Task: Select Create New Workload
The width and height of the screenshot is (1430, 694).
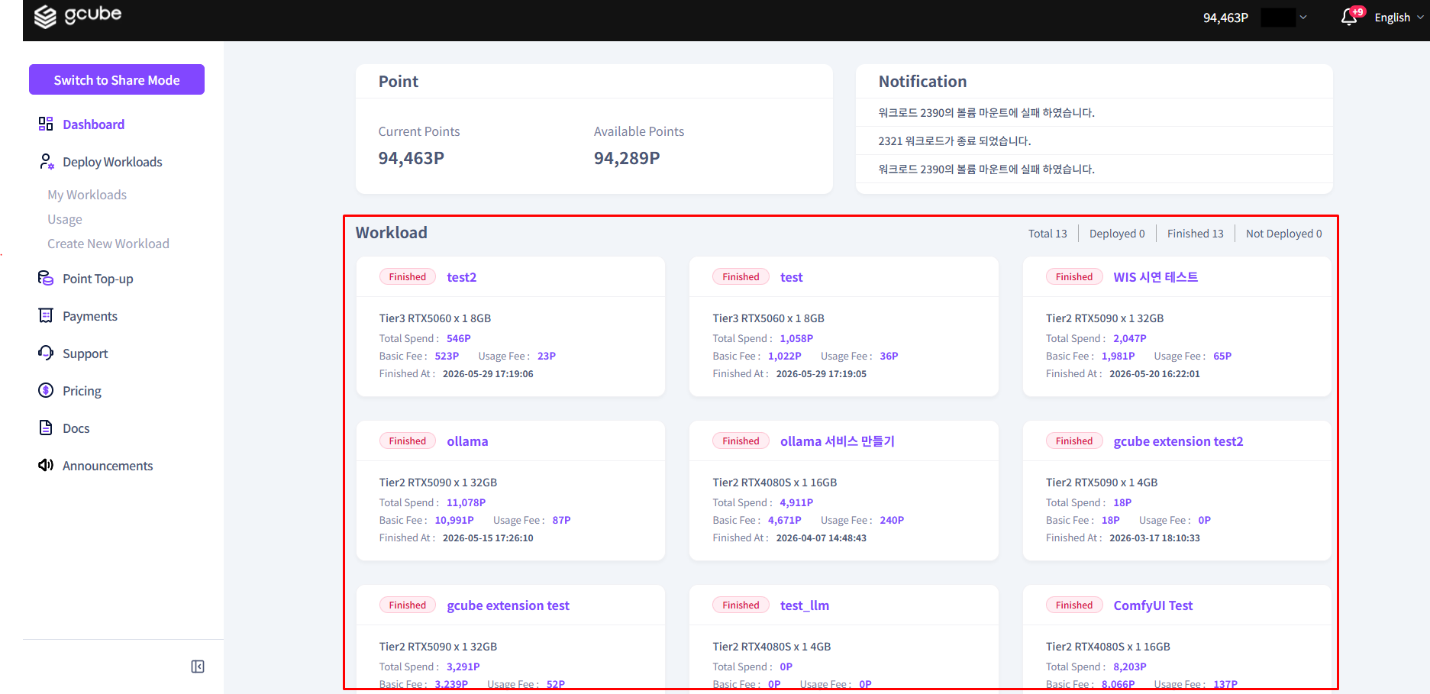Action: tap(108, 244)
